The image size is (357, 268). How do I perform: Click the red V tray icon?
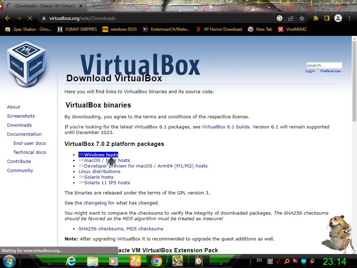coord(278,261)
